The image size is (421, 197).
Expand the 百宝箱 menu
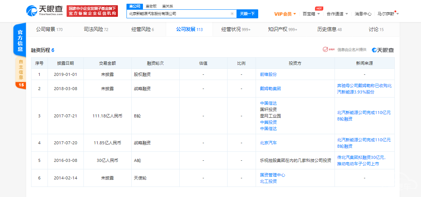(311, 14)
